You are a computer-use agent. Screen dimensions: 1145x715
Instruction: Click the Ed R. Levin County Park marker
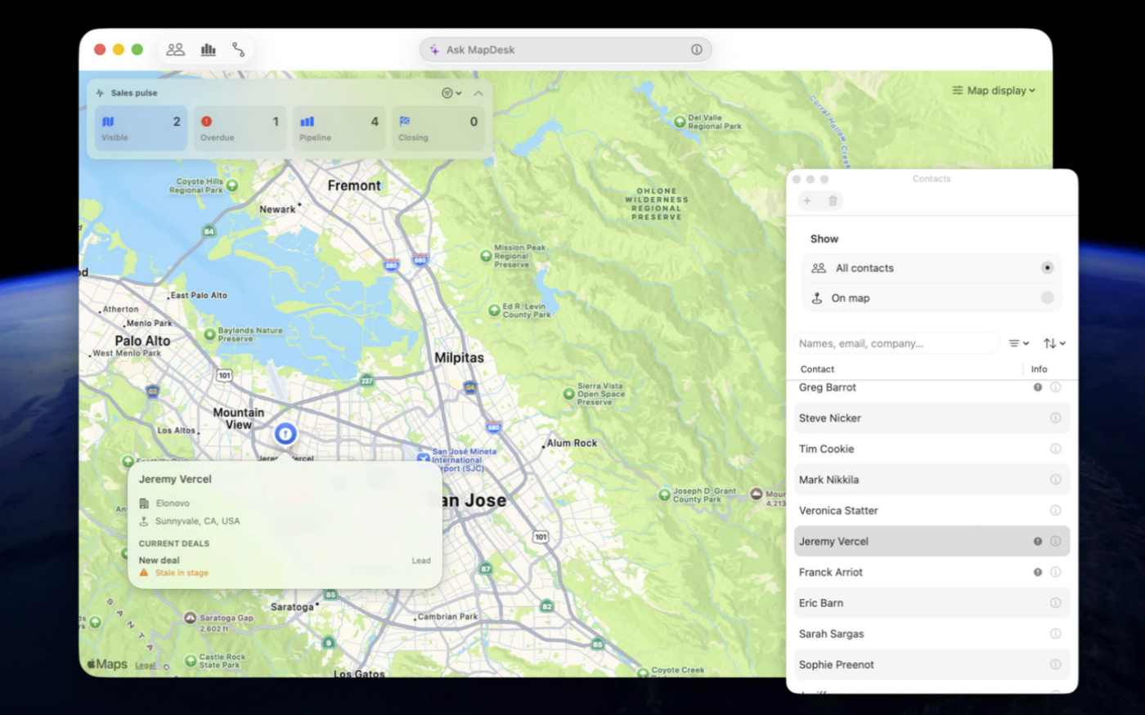click(x=494, y=311)
